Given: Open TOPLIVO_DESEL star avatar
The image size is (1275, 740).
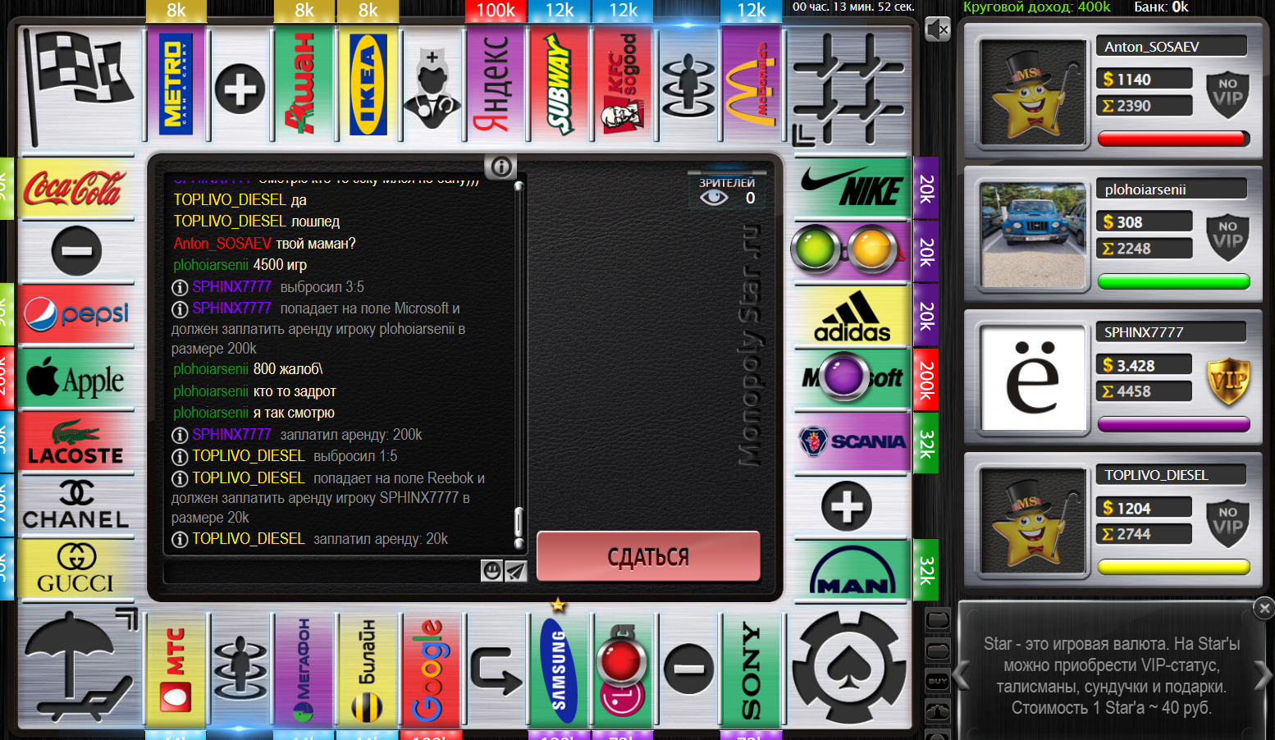Looking at the screenshot, I should (1033, 521).
